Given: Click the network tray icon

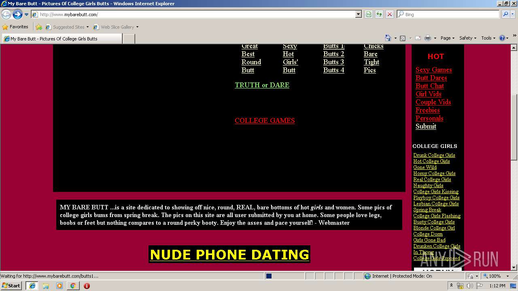Looking at the screenshot, I should coord(460,286).
